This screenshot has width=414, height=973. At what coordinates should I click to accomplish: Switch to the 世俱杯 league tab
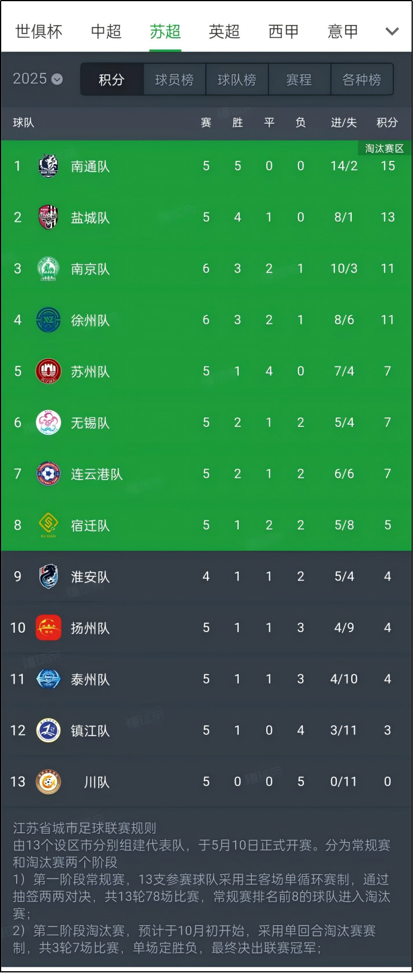(x=39, y=32)
